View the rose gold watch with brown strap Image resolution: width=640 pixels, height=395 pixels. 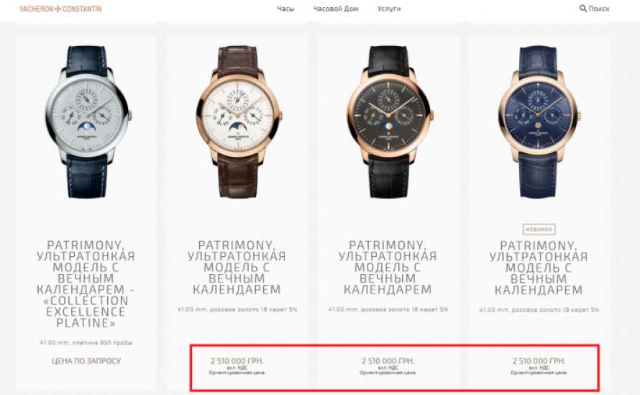coord(238,122)
